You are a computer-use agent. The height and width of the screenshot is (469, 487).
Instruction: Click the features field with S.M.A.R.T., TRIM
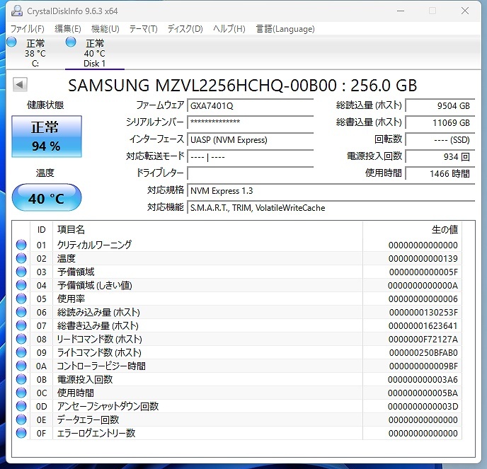[x=331, y=208]
